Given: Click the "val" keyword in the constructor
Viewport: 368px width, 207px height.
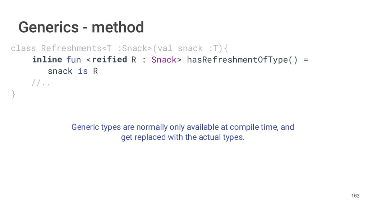Looking at the screenshot, I should 165,48.
